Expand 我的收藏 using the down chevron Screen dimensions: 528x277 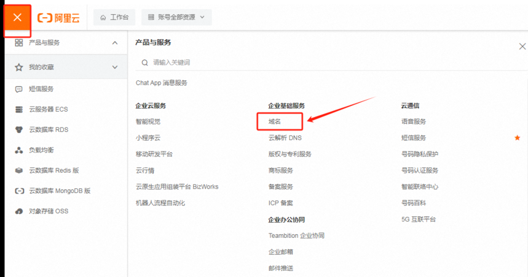115,67
